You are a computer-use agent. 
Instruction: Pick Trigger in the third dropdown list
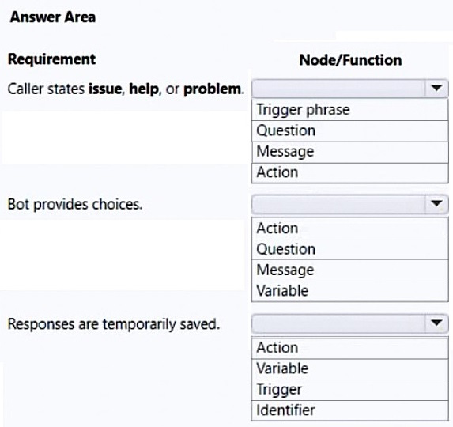(350, 390)
